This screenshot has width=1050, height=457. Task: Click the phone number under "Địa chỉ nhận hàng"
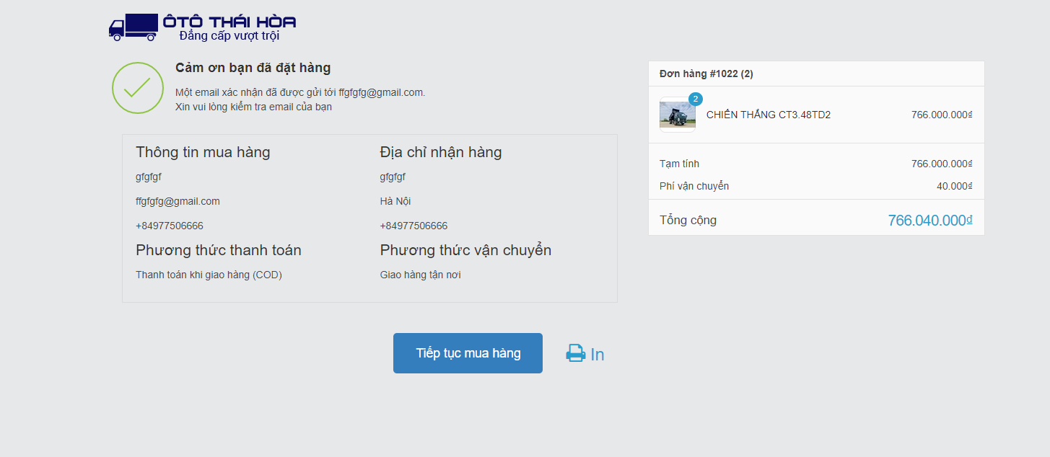tap(414, 226)
